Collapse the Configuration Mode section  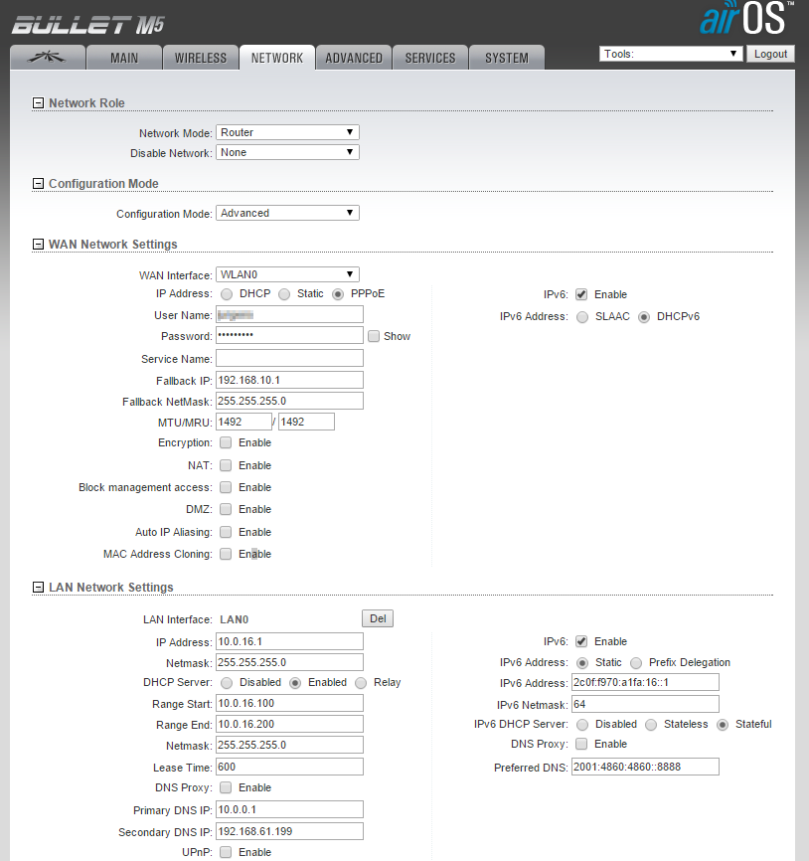click(x=37, y=183)
